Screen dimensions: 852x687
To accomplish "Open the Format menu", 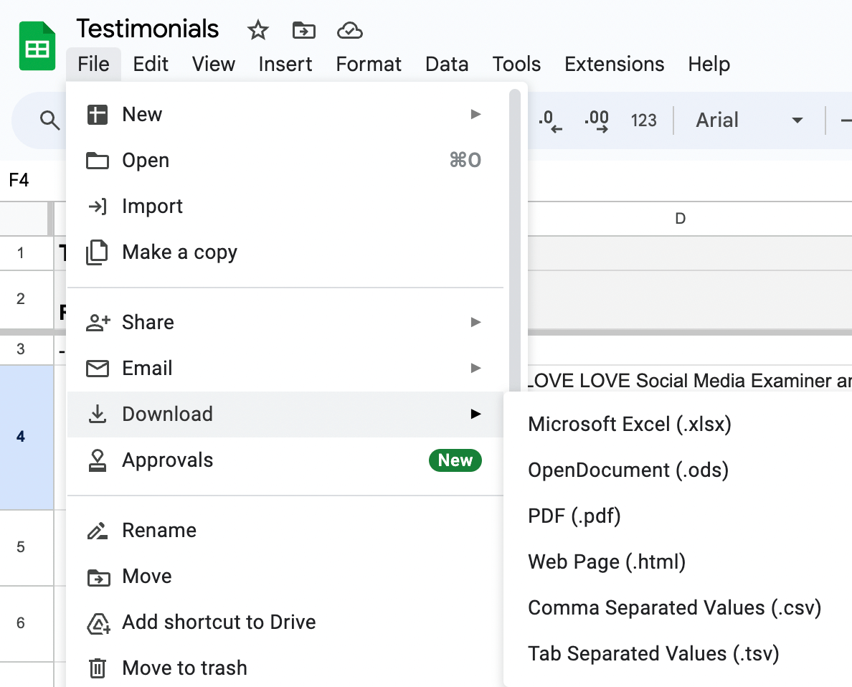I will [x=369, y=64].
